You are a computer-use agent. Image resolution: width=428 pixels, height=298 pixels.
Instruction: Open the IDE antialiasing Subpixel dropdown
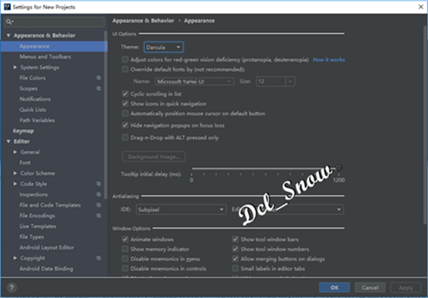pyautogui.click(x=181, y=210)
